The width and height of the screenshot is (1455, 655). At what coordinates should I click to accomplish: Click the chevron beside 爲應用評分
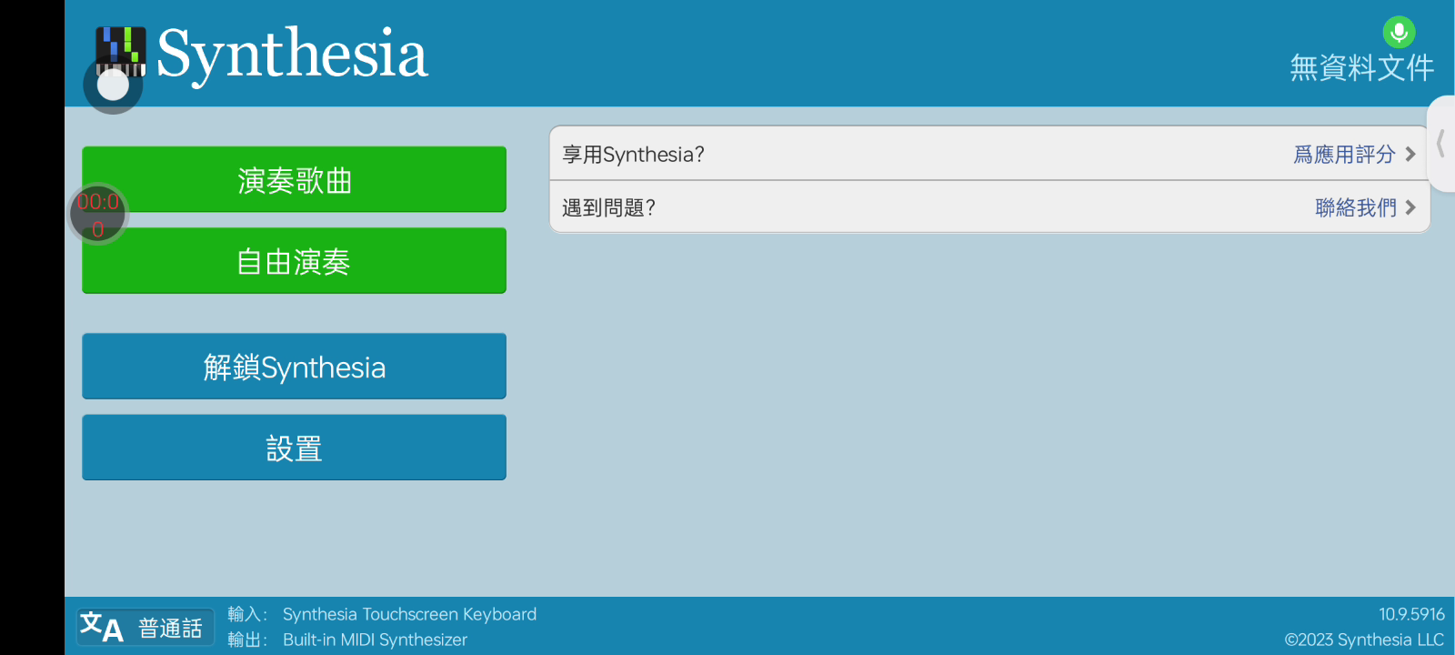[1410, 155]
